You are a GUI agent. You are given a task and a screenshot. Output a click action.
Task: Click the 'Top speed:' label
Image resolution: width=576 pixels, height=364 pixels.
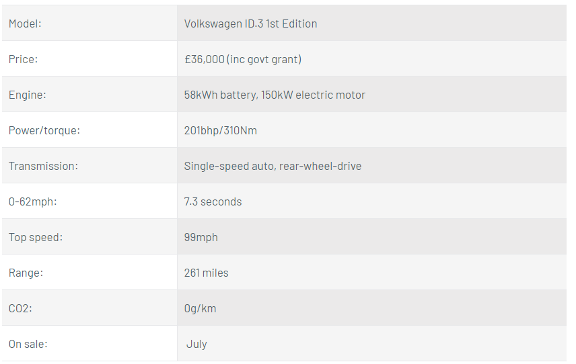[x=36, y=237]
